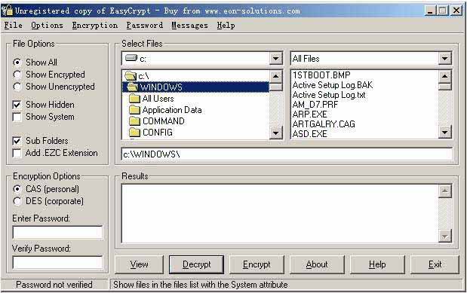The height and width of the screenshot is (293, 467).
Task: Minimize the EasyCrypt window
Action: 430,11
